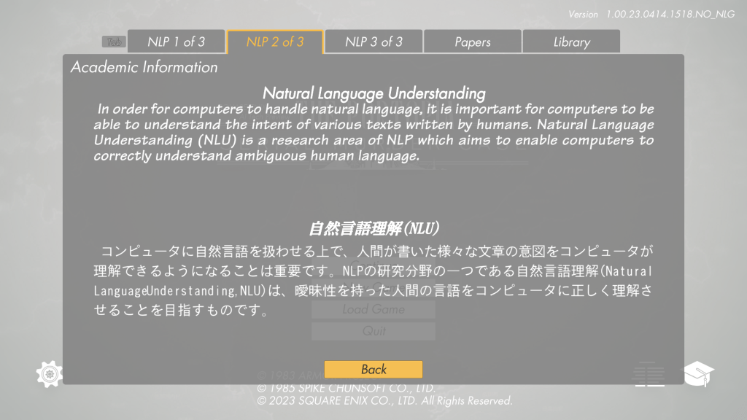Screen dimensions: 747x420
Task: Show the Library tab
Action: click(571, 42)
